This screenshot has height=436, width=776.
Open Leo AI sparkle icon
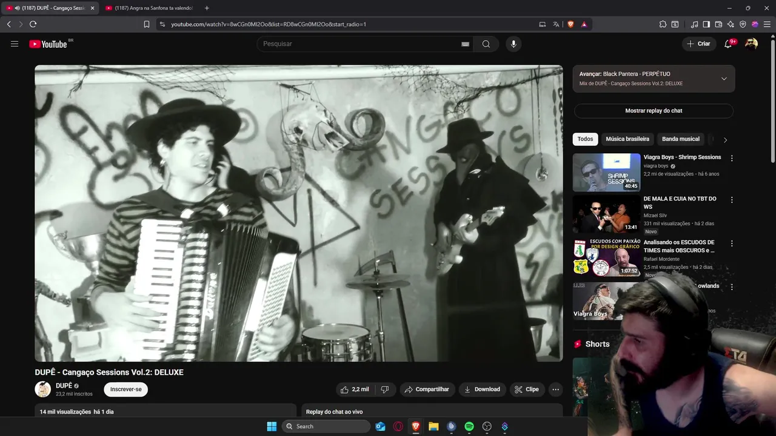tap(731, 24)
